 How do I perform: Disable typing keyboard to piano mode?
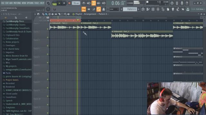coord(84,9)
